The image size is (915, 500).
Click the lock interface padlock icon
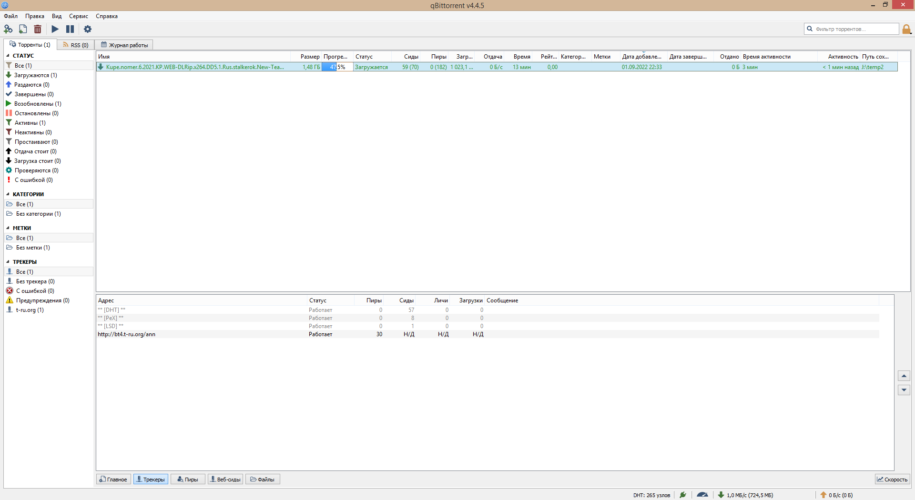click(906, 30)
